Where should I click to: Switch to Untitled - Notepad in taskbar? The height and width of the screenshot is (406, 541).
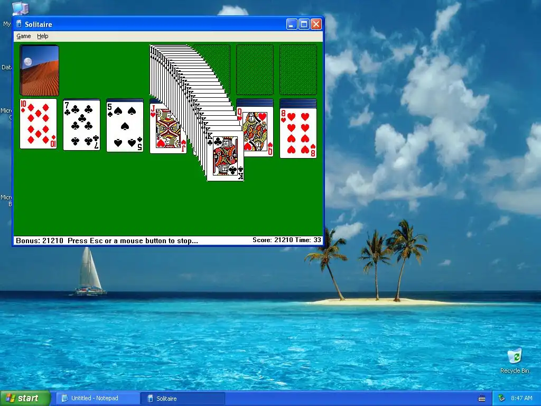pyautogui.click(x=98, y=399)
